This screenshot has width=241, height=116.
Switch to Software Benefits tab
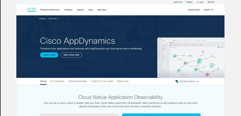coord(77,81)
